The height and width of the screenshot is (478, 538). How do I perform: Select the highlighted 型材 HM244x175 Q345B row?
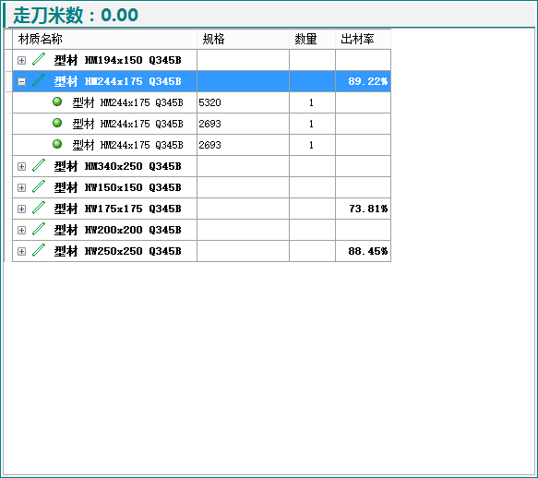click(202, 81)
